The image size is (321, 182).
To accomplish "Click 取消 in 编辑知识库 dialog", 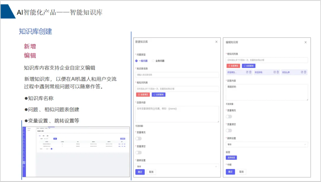I will click(242, 172).
